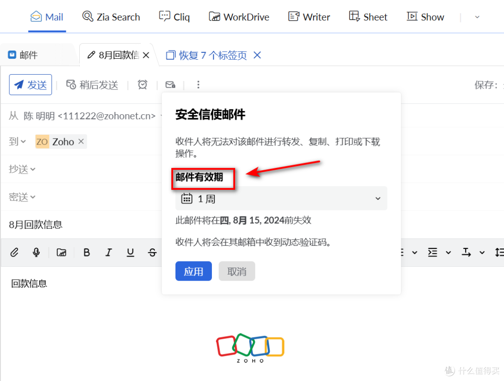Click the secure mail lock envelope icon
The width and height of the screenshot is (504, 381).
click(170, 84)
